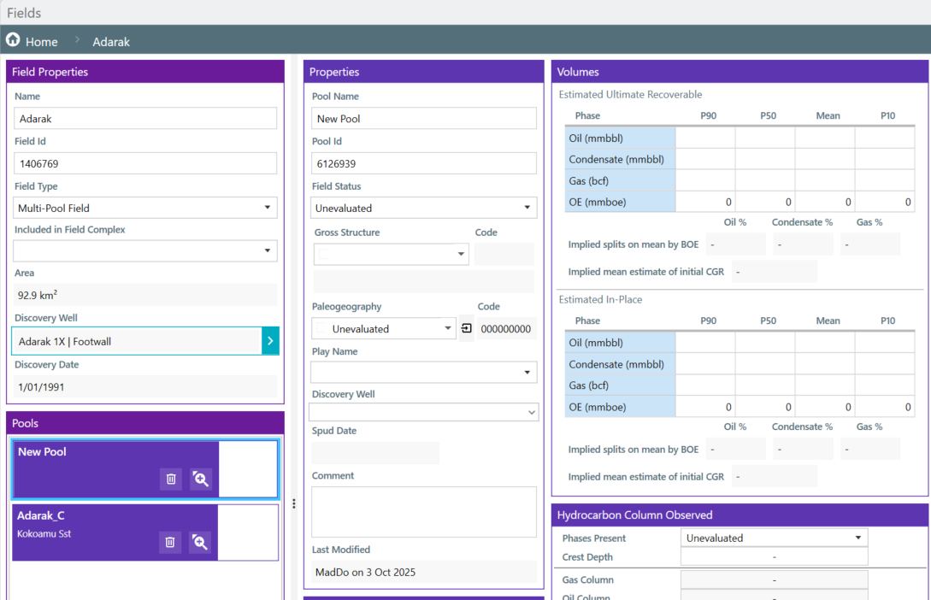The image size is (931, 600).
Task: Click the Hydrocarbon Column Observed header
Action: (739, 515)
